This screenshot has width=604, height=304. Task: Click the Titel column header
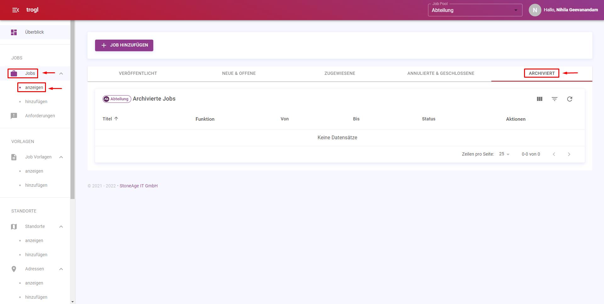coord(107,119)
